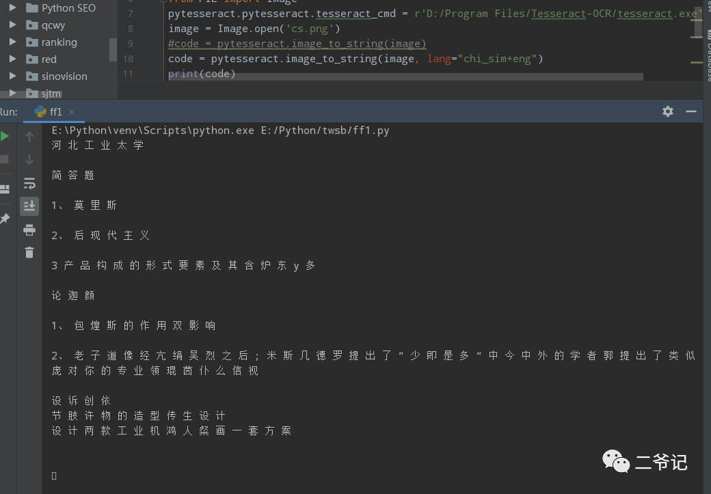Expand the sinovision folder
Viewport: 711px width, 494px height.
(x=13, y=76)
